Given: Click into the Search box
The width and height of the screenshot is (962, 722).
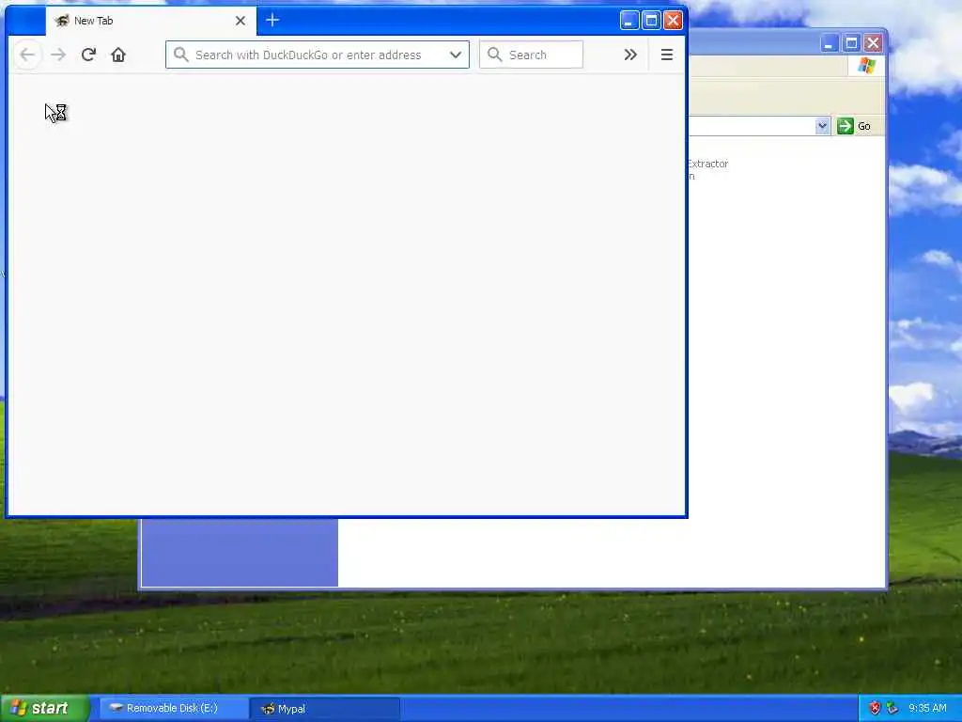Looking at the screenshot, I should tap(532, 55).
